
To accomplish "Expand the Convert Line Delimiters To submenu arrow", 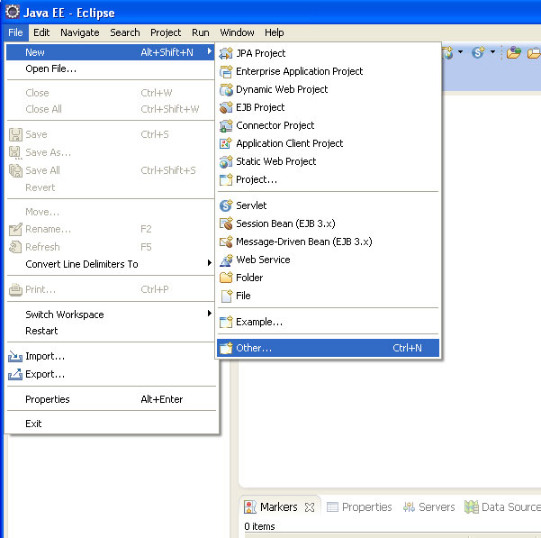I will (x=209, y=263).
